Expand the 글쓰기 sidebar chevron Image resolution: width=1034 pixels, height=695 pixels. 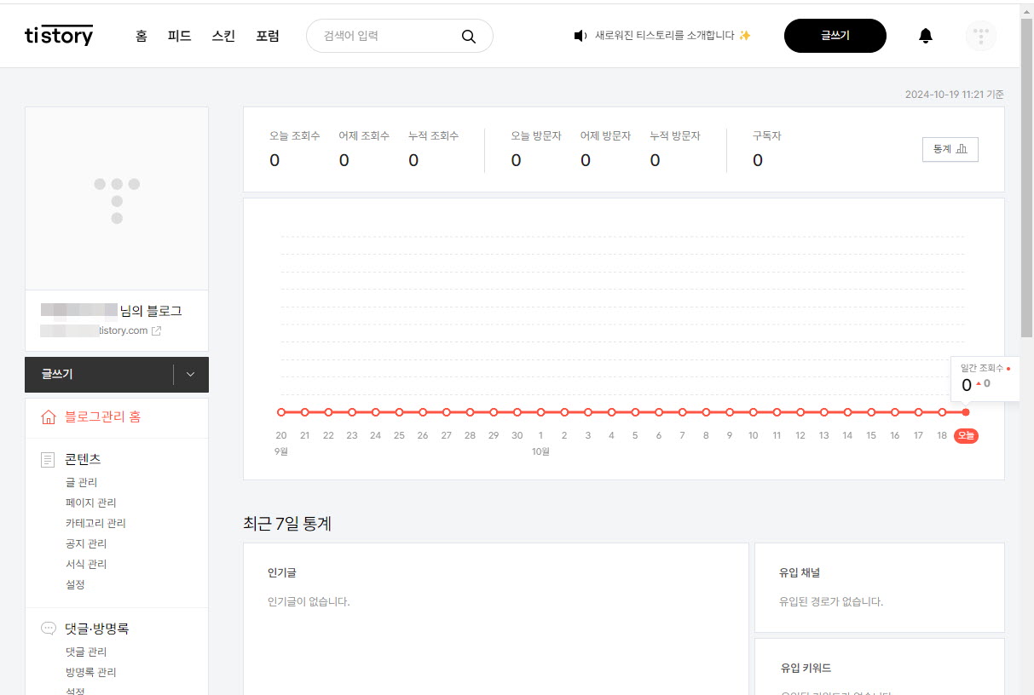pyautogui.click(x=192, y=375)
